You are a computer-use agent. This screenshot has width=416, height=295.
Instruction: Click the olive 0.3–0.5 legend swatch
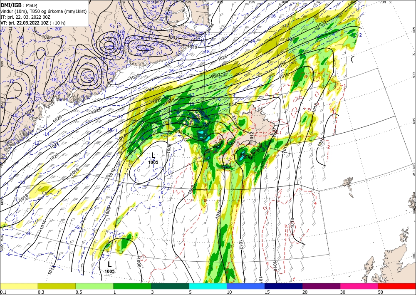[x=57, y=286]
